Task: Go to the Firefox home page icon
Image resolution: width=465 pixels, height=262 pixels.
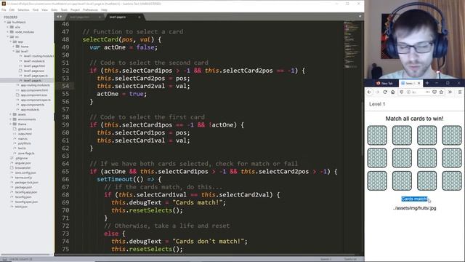Action: tap(392, 92)
